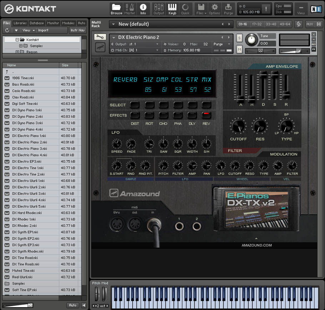Remove the instrument with X button
This screenshot has width=325, height=310.
[x=314, y=34]
